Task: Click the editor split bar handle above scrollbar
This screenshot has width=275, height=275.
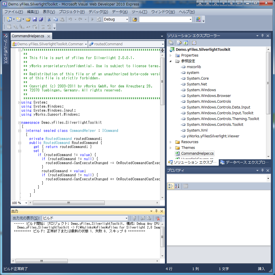Action: (x=162, y=50)
